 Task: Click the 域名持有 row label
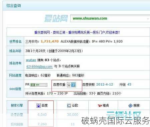pyautogui.click(x=15, y=63)
